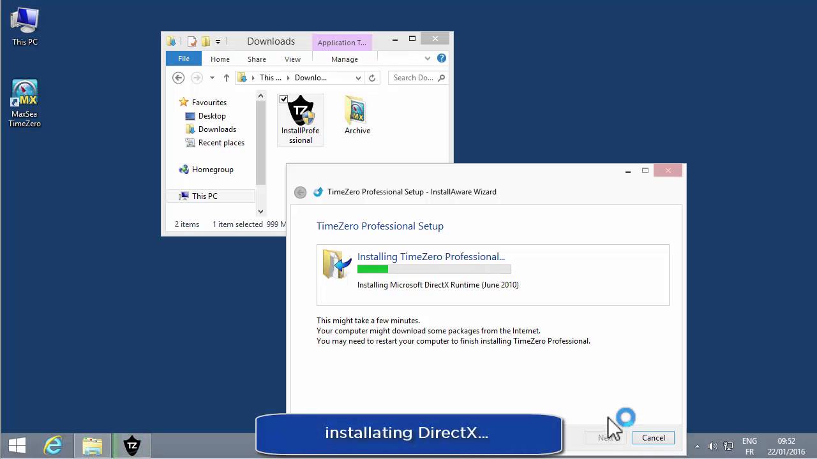The width and height of the screenshot is (817, 459).
Task: Switch to the View ribbon tab
Action: tap(292, 59)
